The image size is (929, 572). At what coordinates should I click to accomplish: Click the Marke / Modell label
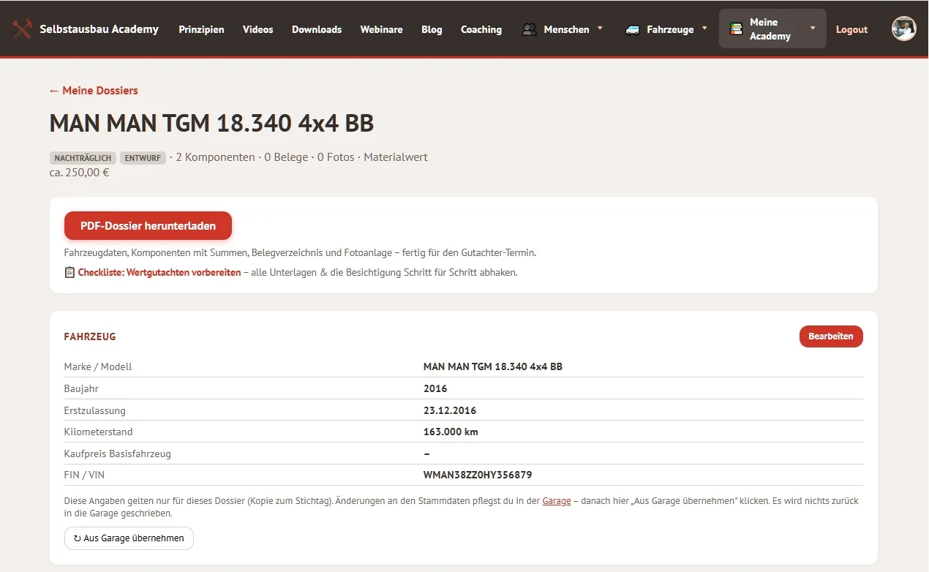tap(98, 366)
